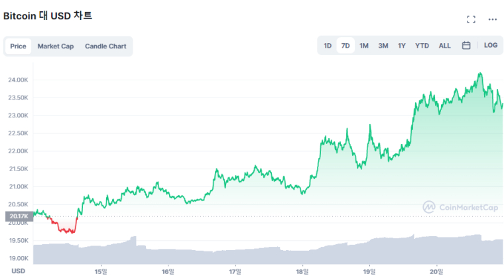Image resolution: width=504 pixels, height=276 pixels.
Task: Open the Candle Chart view
Action: [x=105, y=46]
